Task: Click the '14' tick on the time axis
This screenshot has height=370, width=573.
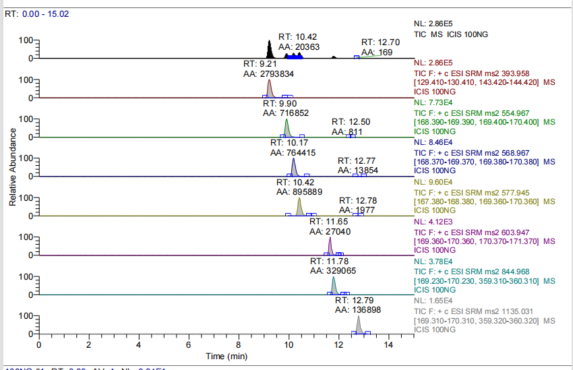Action: tap(388, 345)
